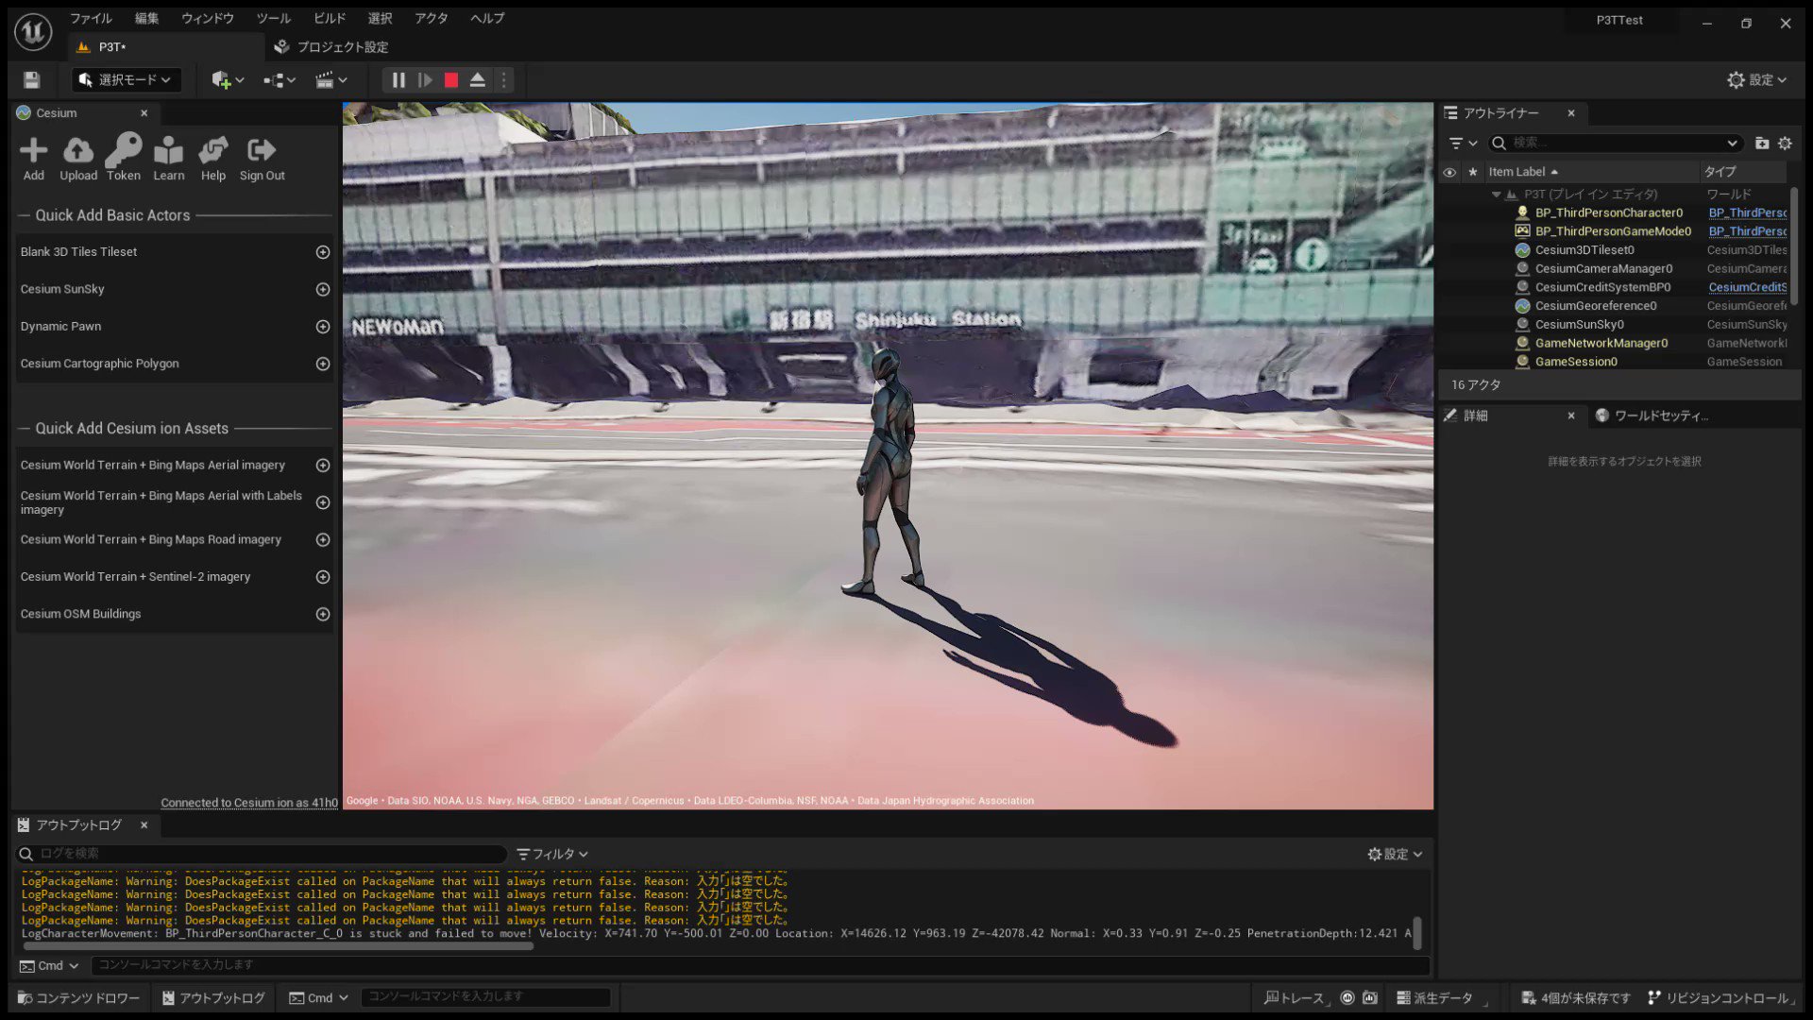This screenshot has width=1813, height=1020.
Task: Click the save level icon
Action: coord(31,80)
